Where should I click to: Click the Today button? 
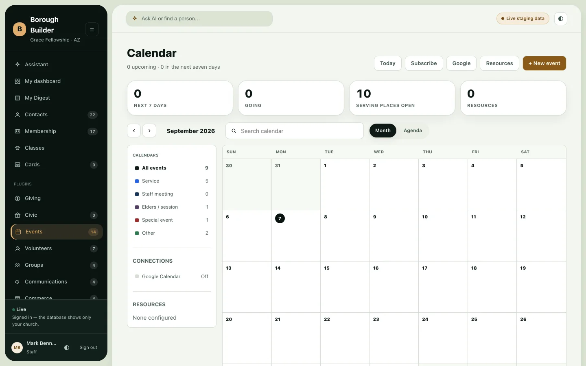pos(388,63)
